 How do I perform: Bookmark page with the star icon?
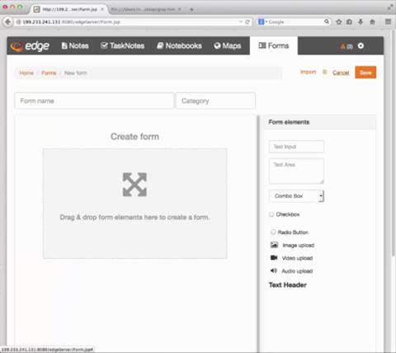point(339,21)
